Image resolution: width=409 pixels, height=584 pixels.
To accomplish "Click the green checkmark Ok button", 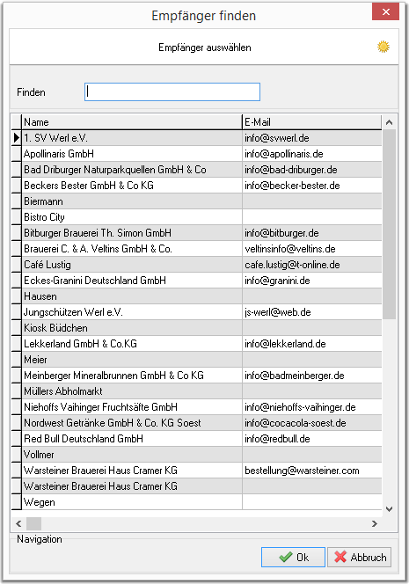I will (293, 558).
